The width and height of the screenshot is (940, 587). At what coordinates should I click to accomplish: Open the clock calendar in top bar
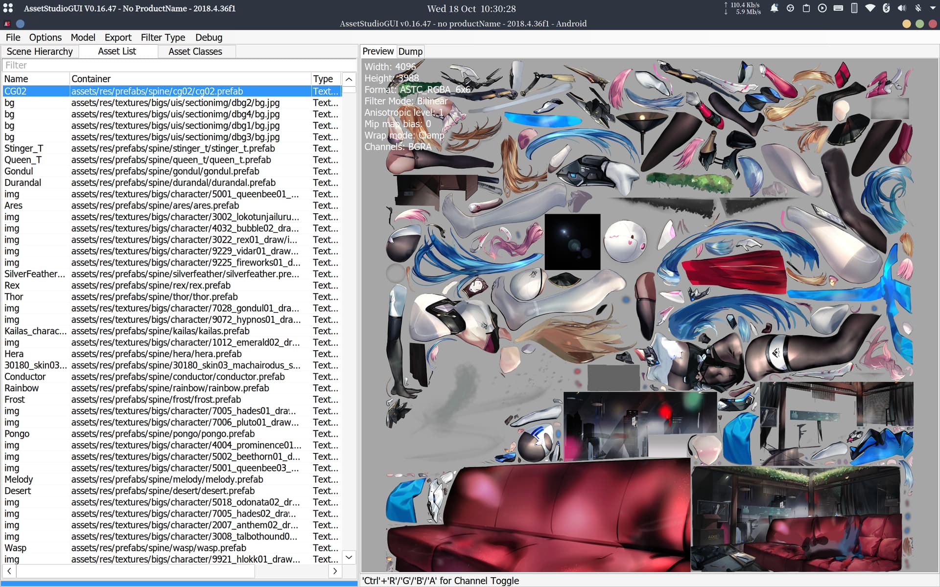tap(471, 8)
